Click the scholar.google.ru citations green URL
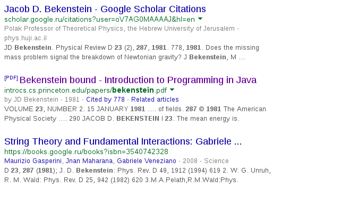This screenshot has height=197, width=350. [99, 20]
